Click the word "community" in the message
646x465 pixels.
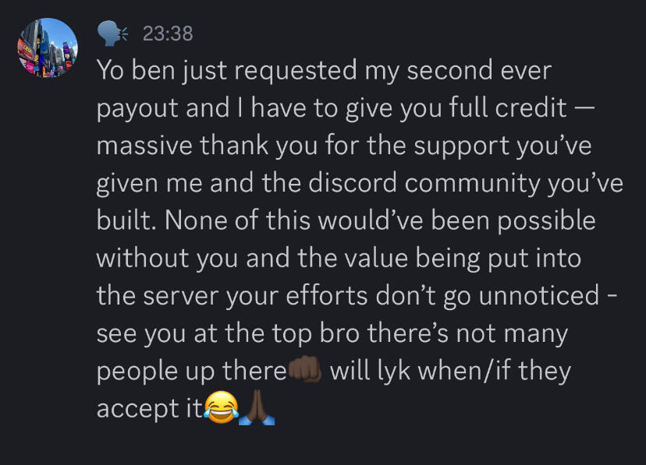point(472,184)
